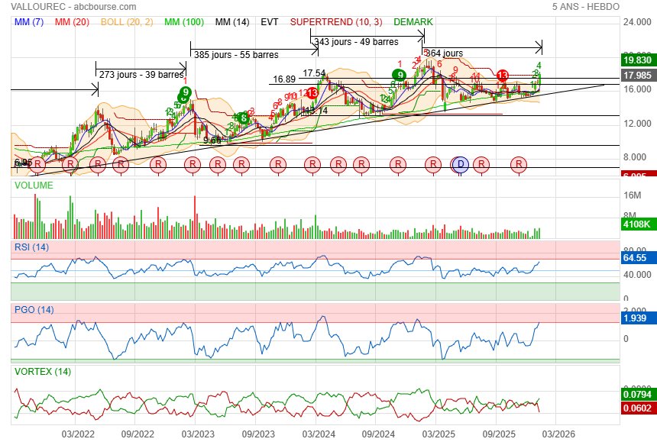Click the VOLUME panel label
This screenshot has height=442, width=657.
tap(34, 185)
